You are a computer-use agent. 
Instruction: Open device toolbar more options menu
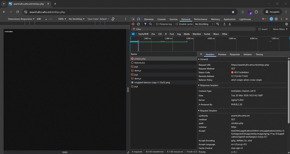[x=126, y=19]
